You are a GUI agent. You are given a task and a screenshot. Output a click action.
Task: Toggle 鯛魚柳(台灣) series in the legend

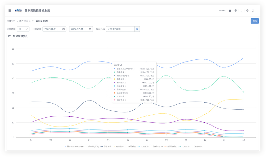(92, 146)
